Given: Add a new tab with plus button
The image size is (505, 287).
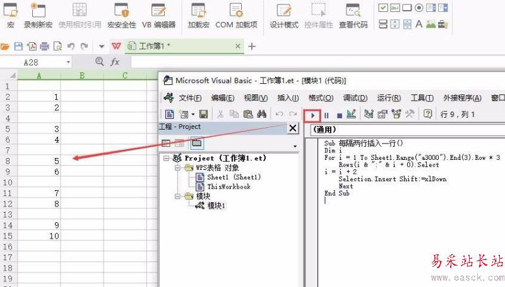Looking at the screenshot, I should tap(252, 47).
